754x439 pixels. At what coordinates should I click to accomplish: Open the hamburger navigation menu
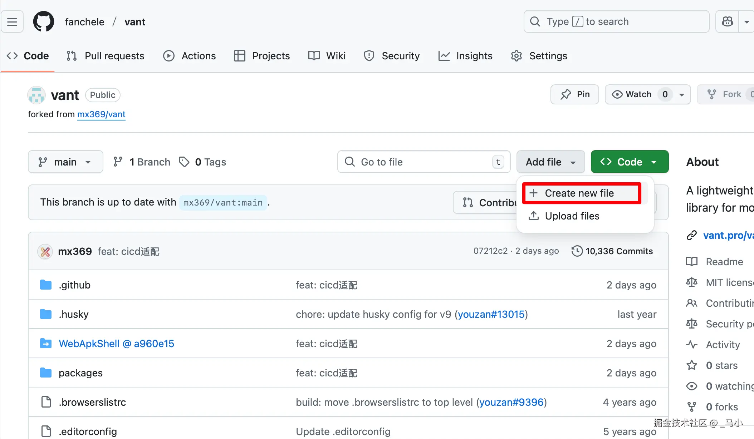12,22
